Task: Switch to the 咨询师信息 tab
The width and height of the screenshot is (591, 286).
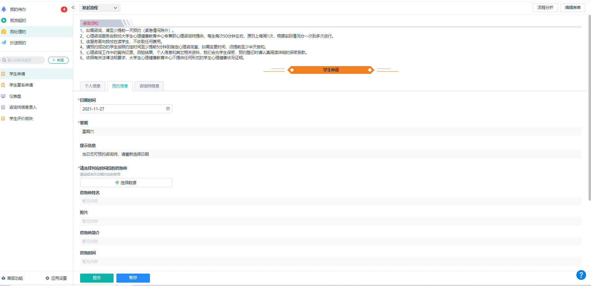Action: click(x=149, y=86)
